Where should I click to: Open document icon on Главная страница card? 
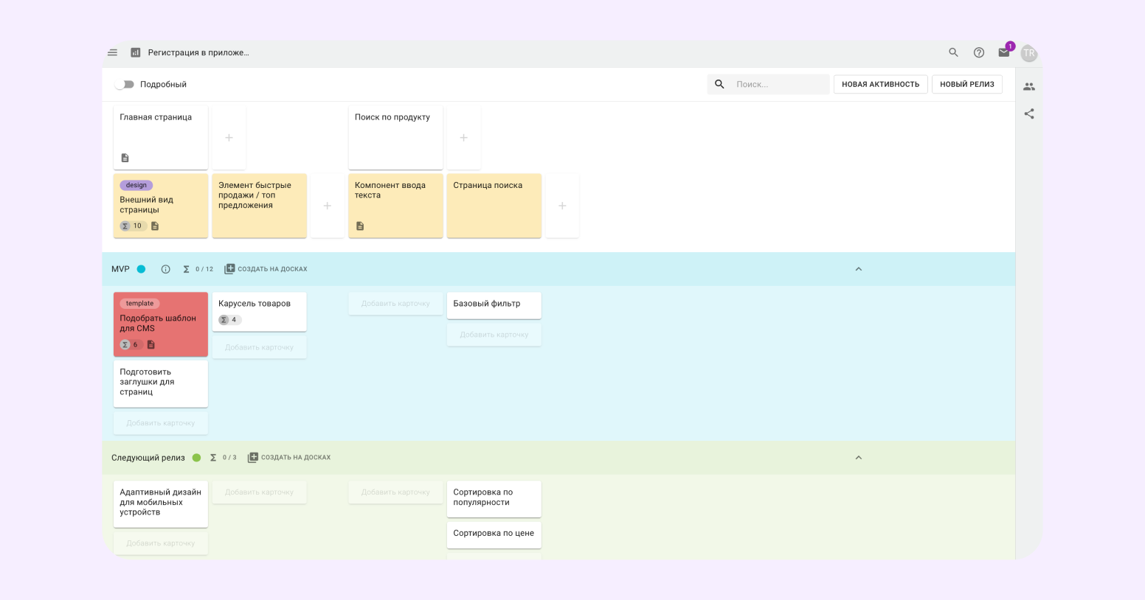(125, 158)
